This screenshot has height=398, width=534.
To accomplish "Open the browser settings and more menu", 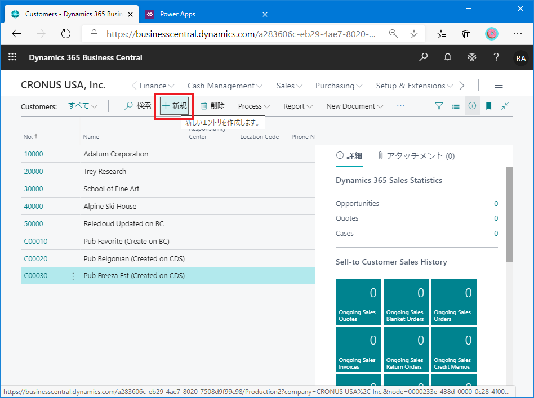I will [518, 34].
